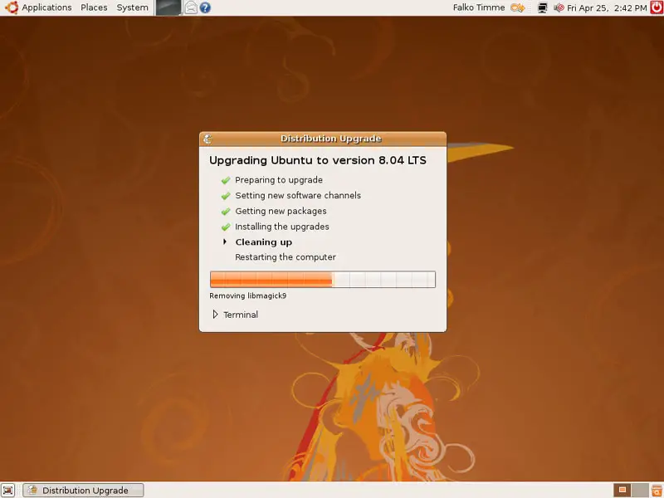Click the Distribution Upgrade title bar icon
664x498 pixels.
(207, 139)
